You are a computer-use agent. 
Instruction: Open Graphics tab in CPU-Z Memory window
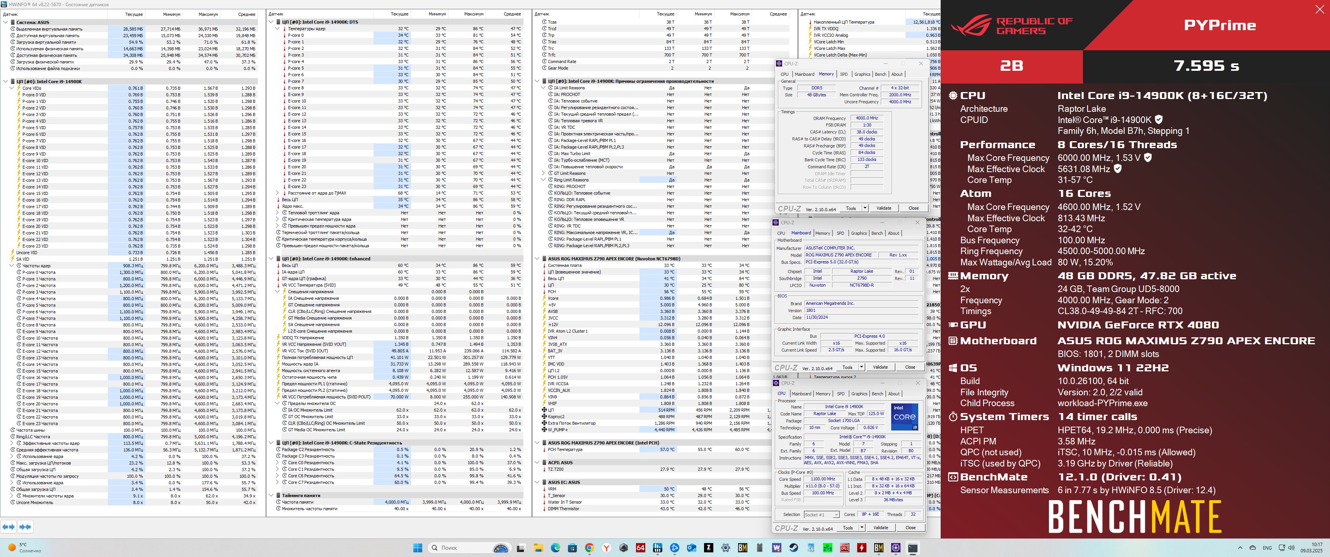click(862, 74)
